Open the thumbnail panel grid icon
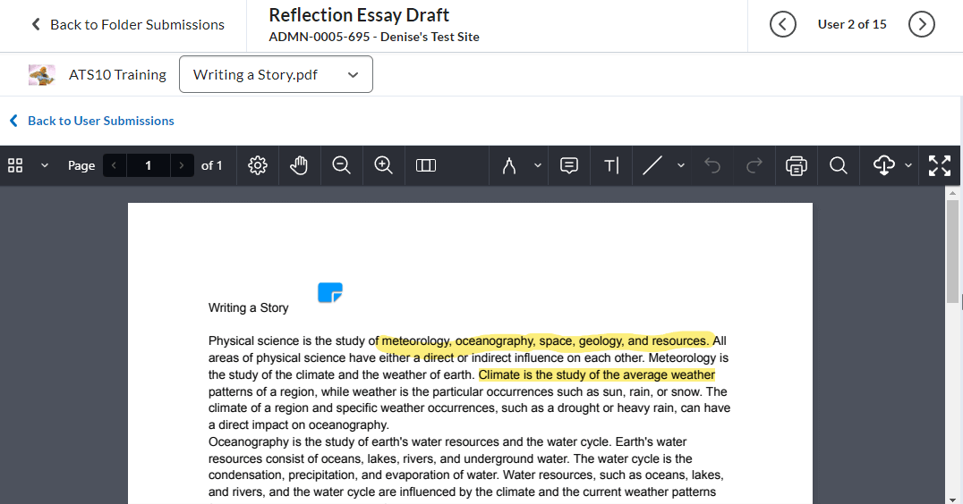963x504 pixels. pyautogui.click(x=15, y=165)
